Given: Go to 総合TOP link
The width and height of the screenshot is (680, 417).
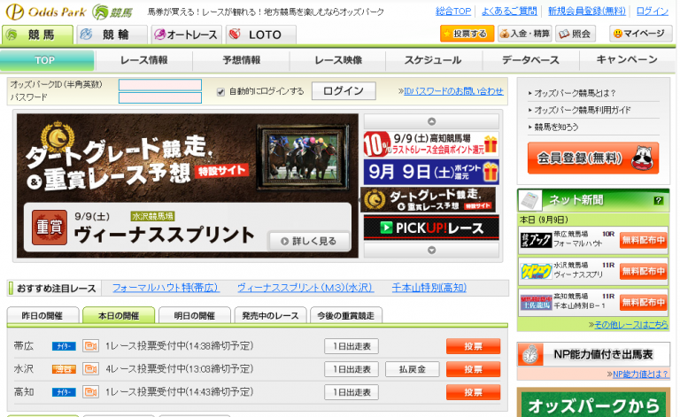Looking at the screenshot, I should coord(453,12).
